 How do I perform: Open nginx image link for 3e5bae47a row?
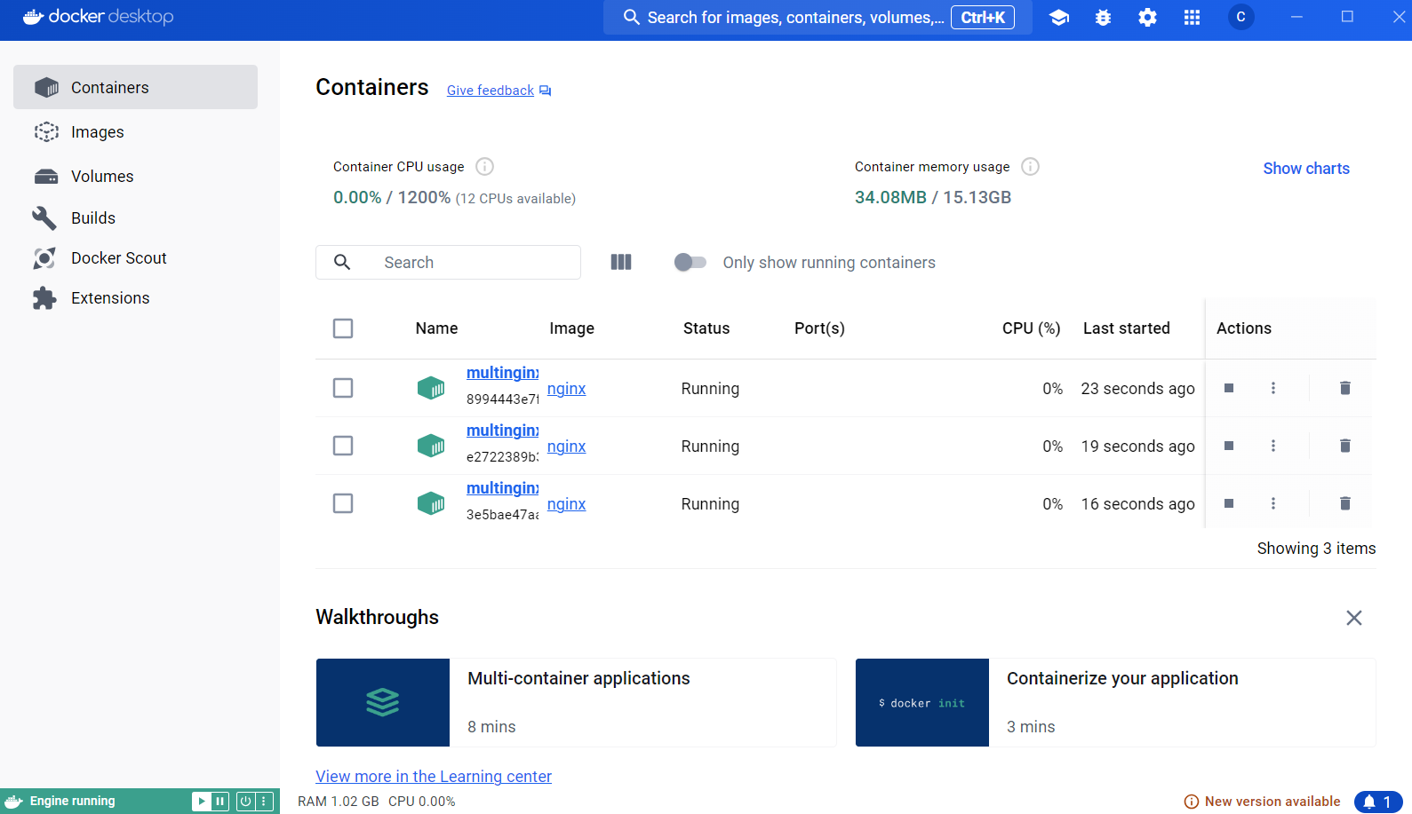click(x=566, y=504)
